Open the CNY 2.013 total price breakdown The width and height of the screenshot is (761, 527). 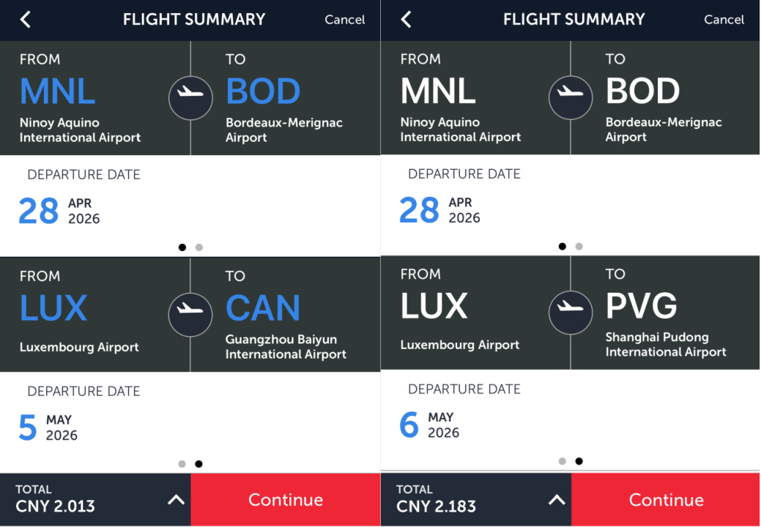click(56, 499)
